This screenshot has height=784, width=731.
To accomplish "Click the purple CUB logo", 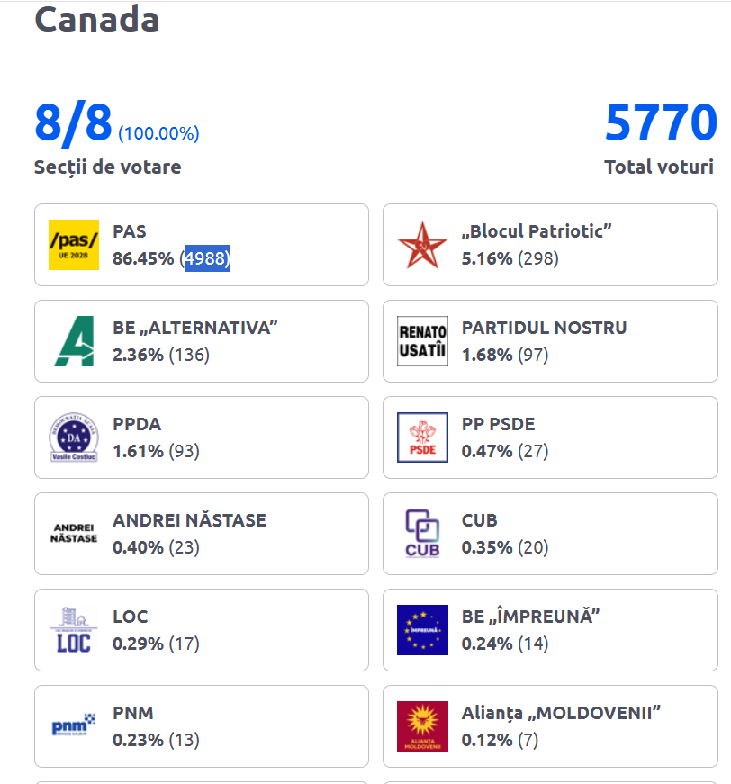I will [x=422, y=534].
